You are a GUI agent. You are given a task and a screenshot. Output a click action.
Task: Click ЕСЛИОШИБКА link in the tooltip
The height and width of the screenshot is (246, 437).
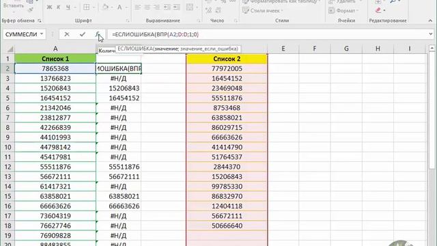click(x=135, y=49)
